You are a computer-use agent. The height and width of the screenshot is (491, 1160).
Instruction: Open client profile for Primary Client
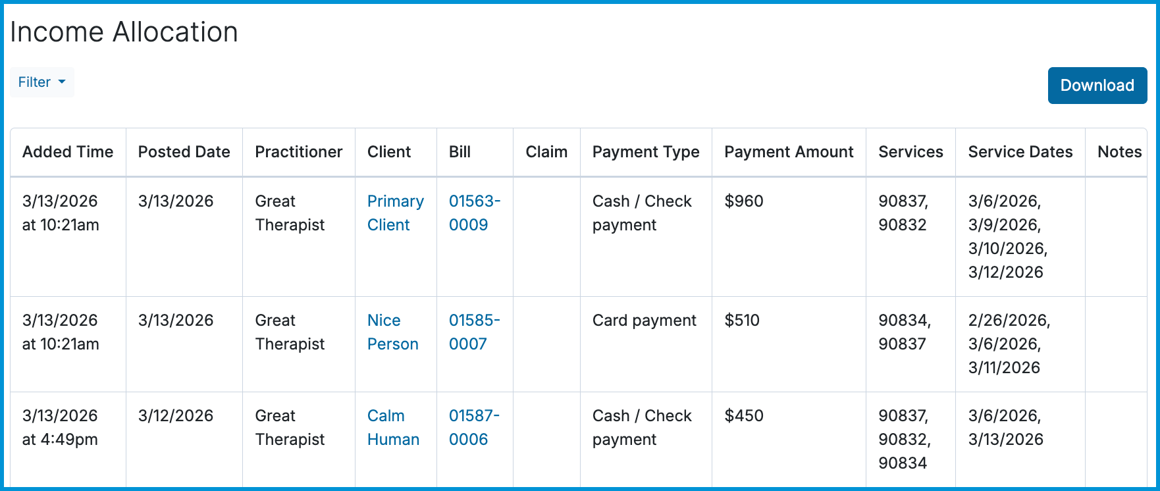(394, 213)
